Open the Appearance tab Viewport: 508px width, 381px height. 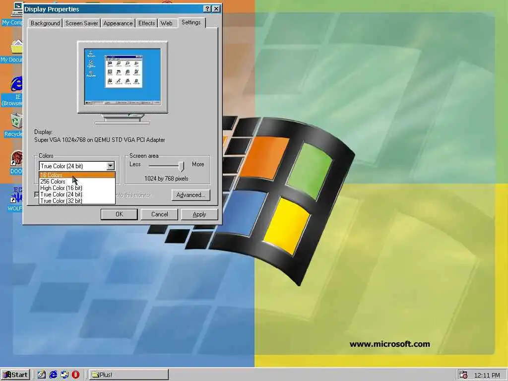[118, 23]
